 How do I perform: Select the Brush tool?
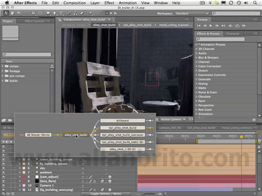[x=70, y=13]
